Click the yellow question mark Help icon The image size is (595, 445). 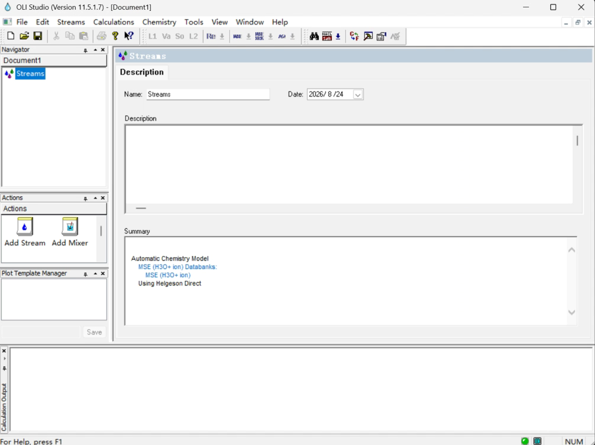[115, 36]
